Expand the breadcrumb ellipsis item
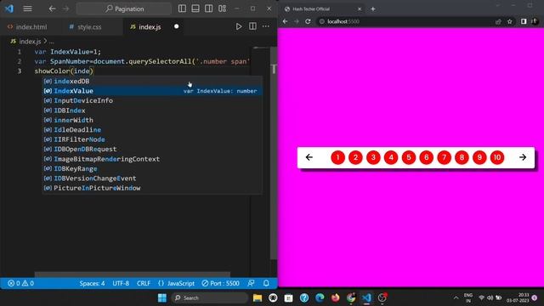The height and width of the screenshot is (306, 544). pos(51,42)
